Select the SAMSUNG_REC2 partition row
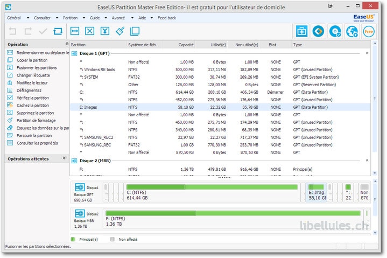 pos(220,137)
